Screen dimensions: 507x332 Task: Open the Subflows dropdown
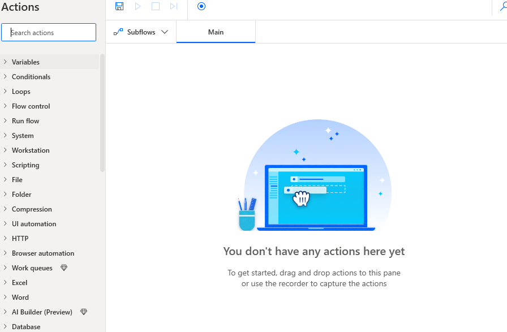(141, 32)
